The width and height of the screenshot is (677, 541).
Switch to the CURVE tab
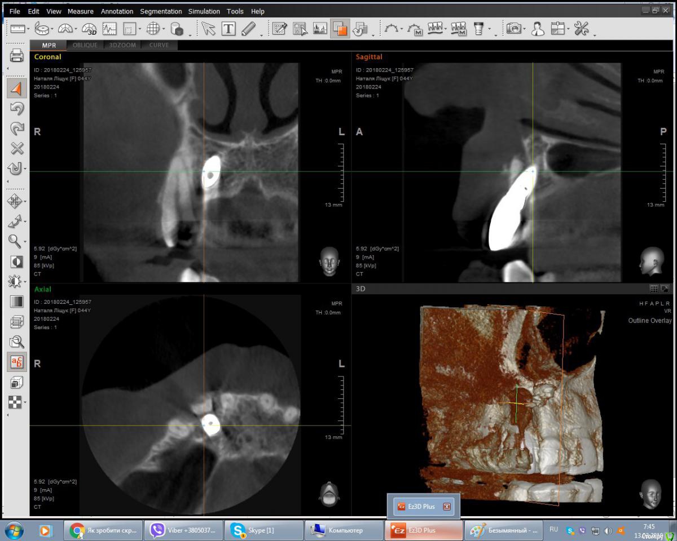[159, 45]
